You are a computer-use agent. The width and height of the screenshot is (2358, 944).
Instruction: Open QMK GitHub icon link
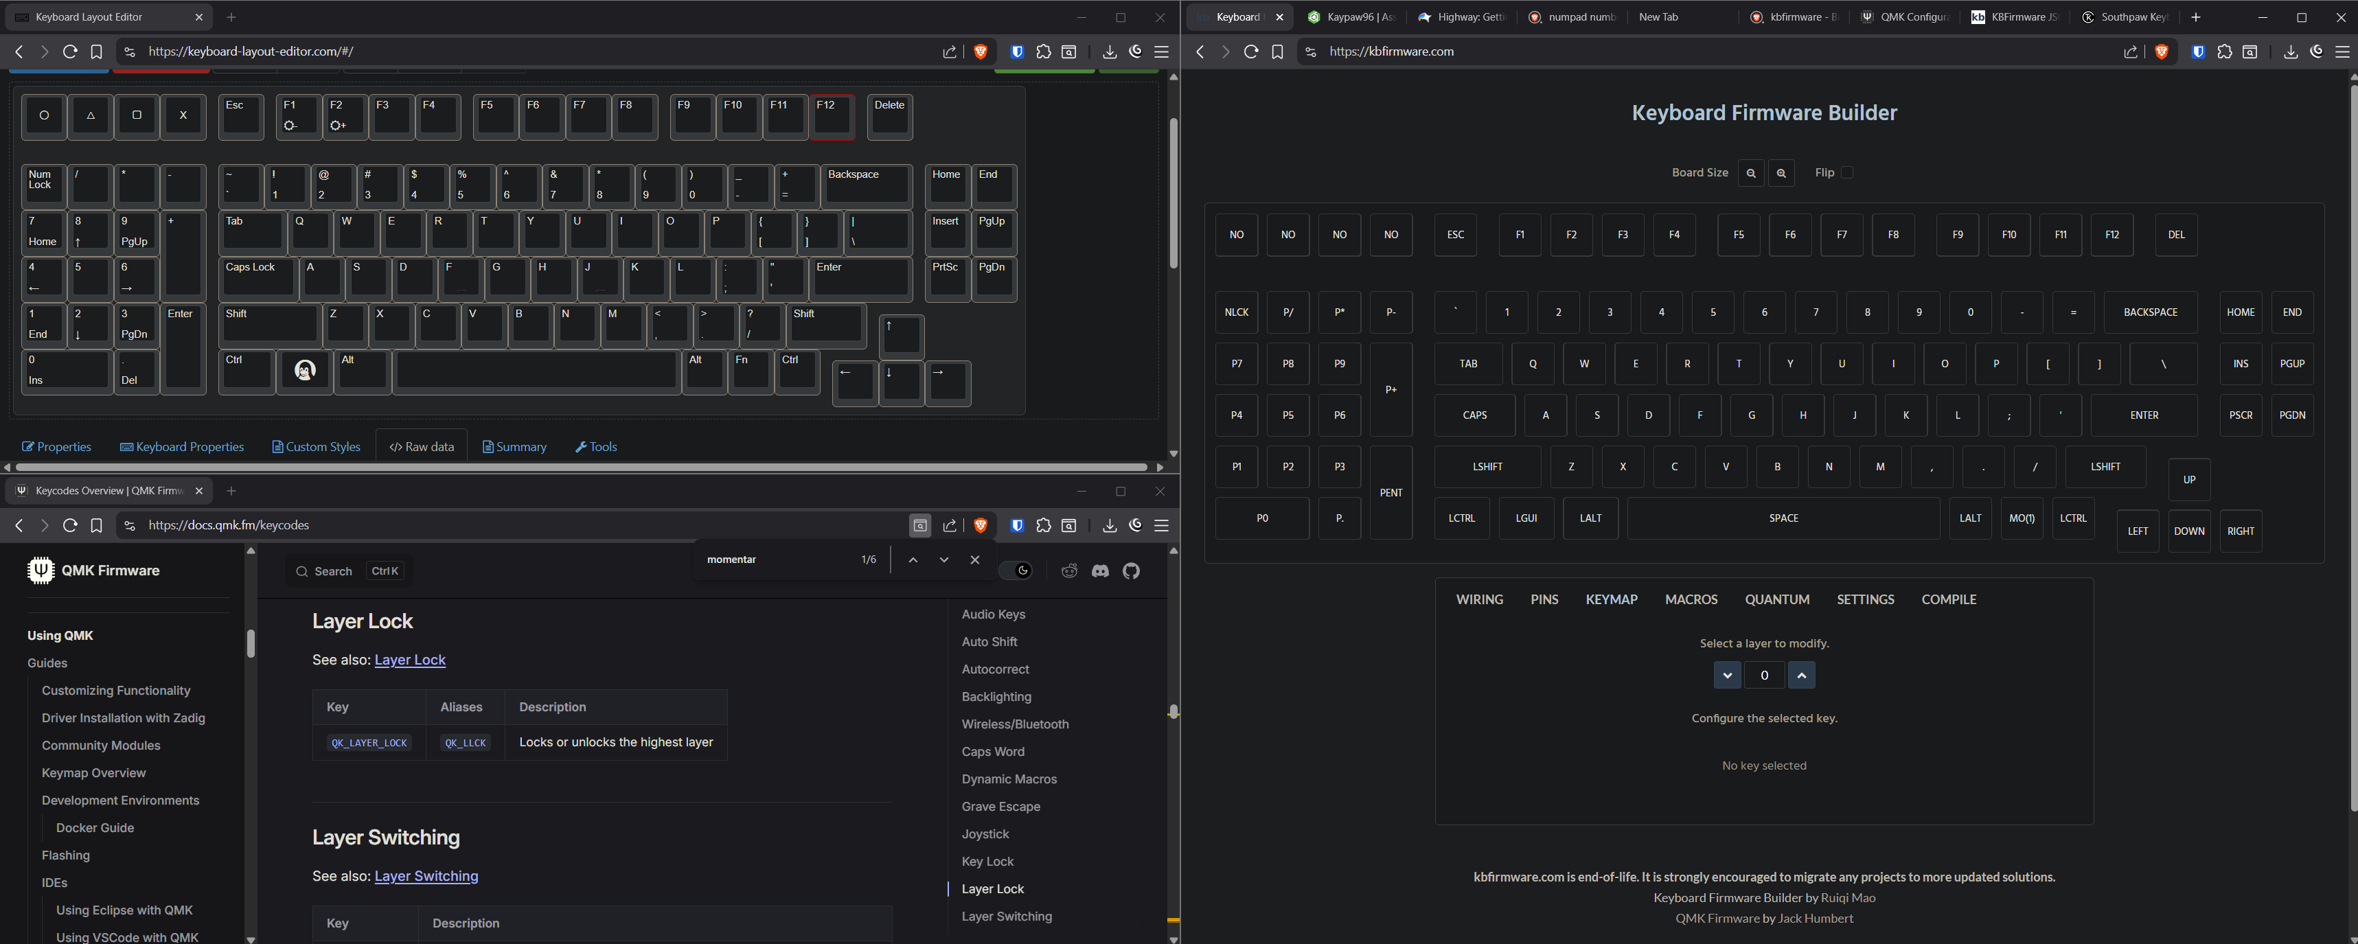coord(1132,571)
